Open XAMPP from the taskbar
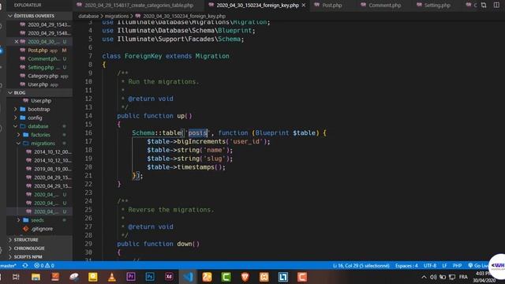Viewport: 505px width, 284px height. pos(264,277)
